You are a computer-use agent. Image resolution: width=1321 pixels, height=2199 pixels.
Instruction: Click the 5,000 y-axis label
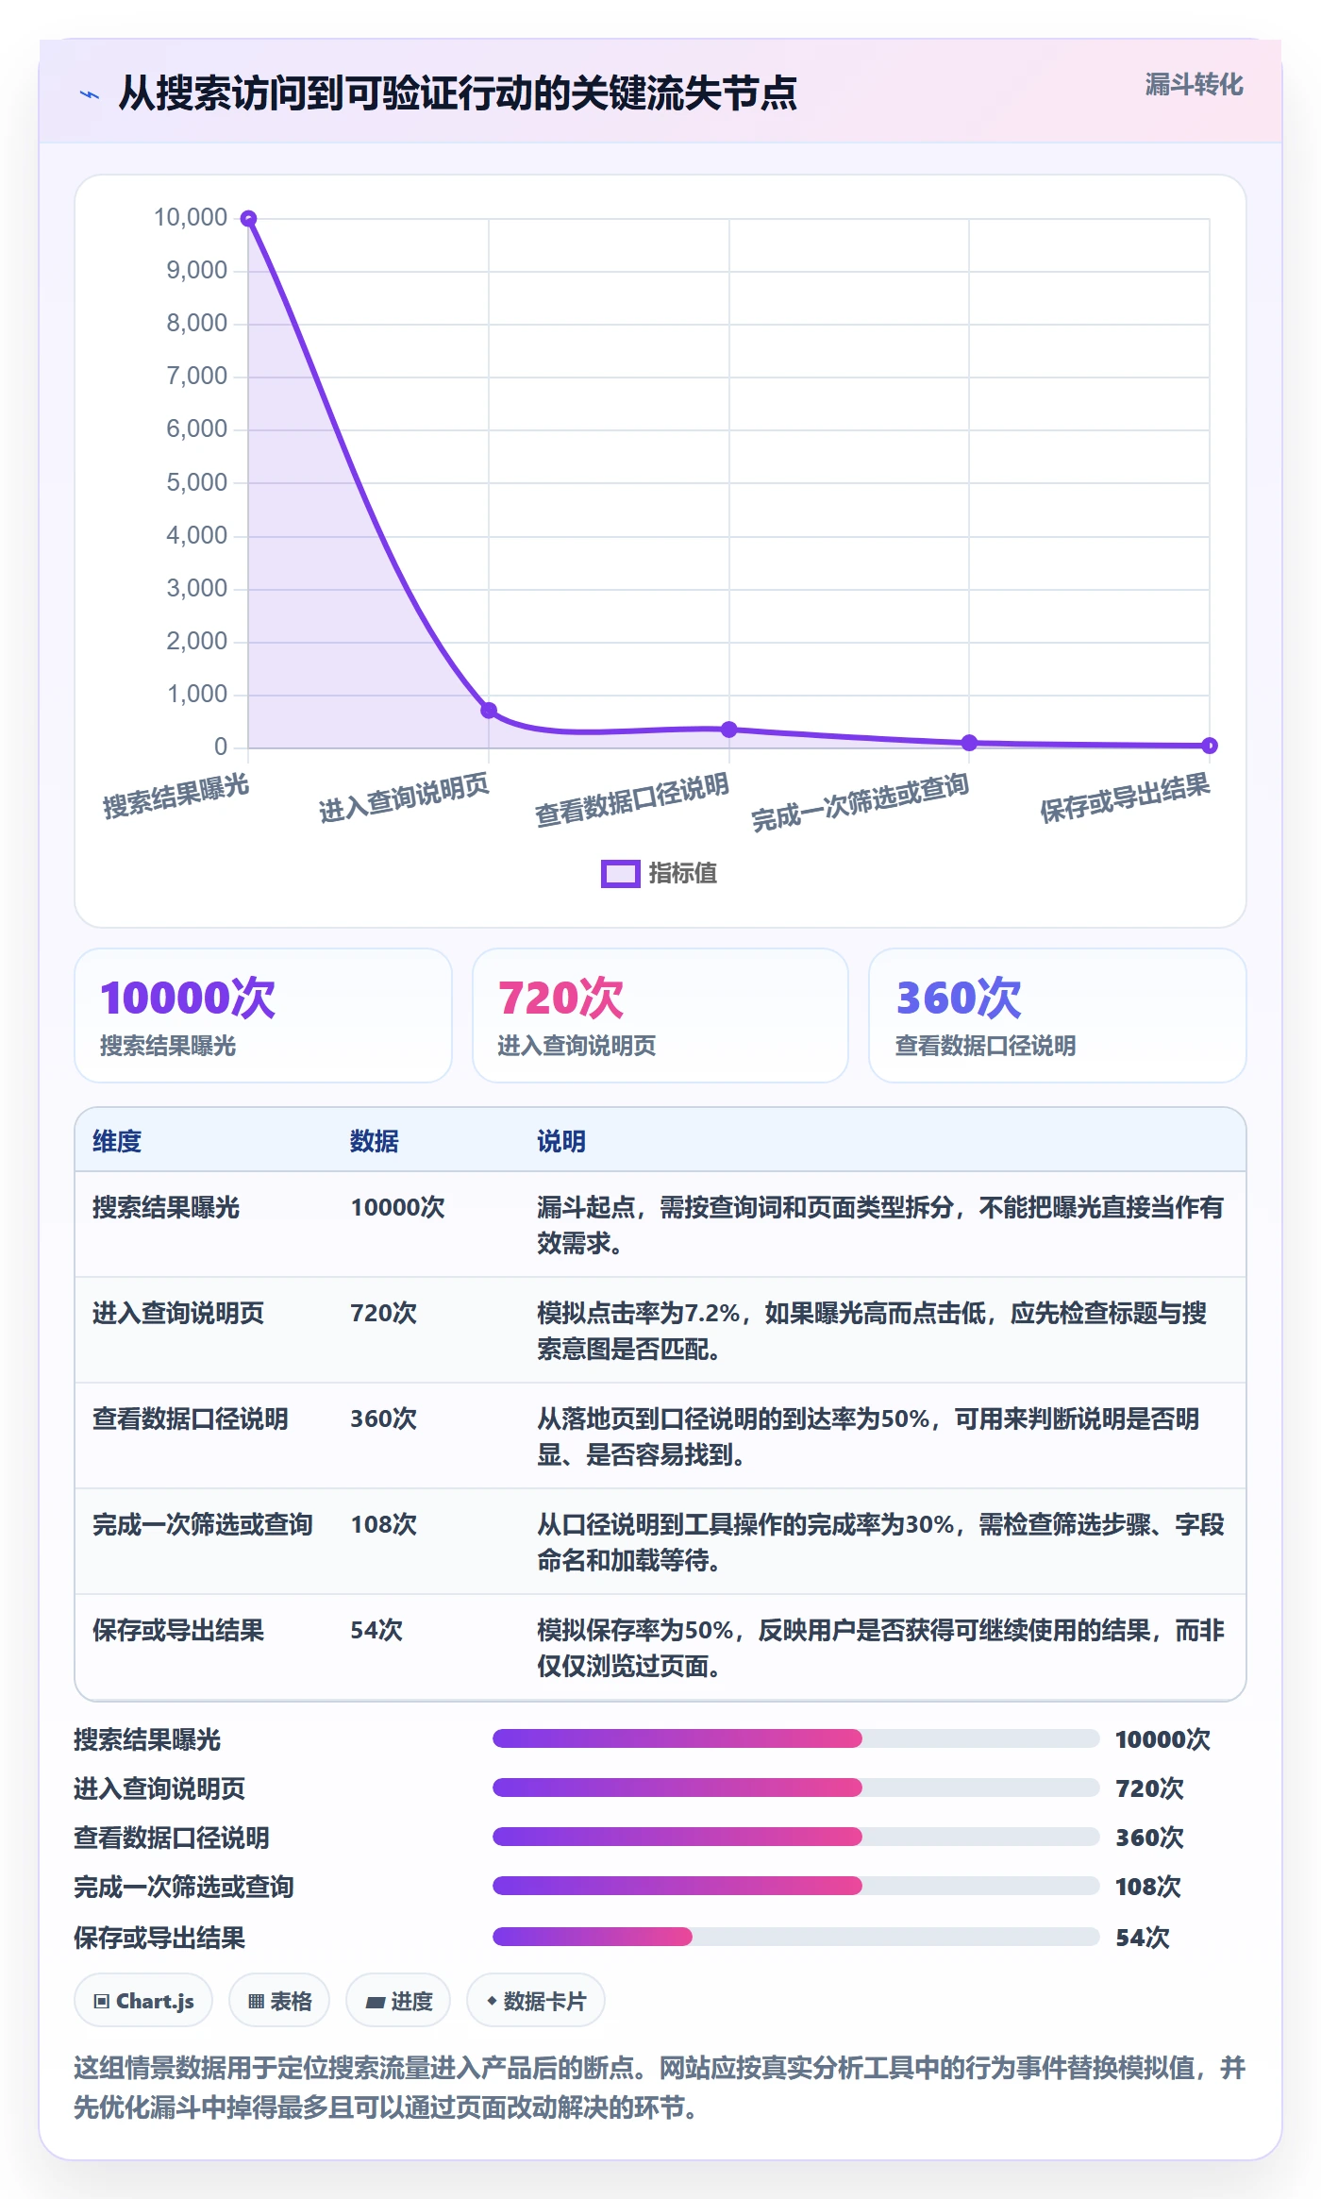point(197,483)
